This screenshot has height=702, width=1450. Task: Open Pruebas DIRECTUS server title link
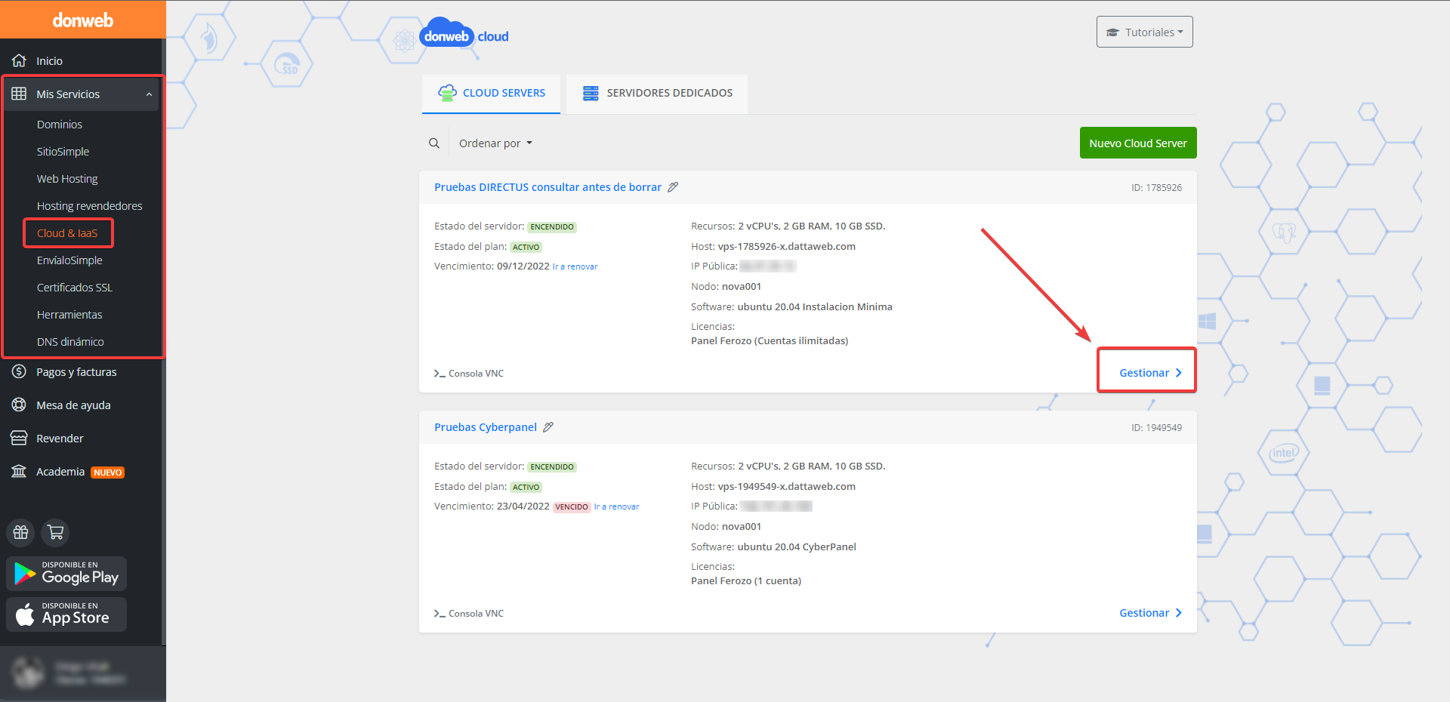tap(548, 187)
